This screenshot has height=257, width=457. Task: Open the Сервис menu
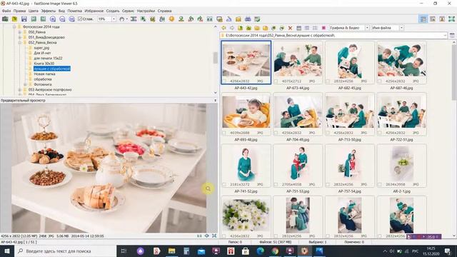(x=129, y=11)
